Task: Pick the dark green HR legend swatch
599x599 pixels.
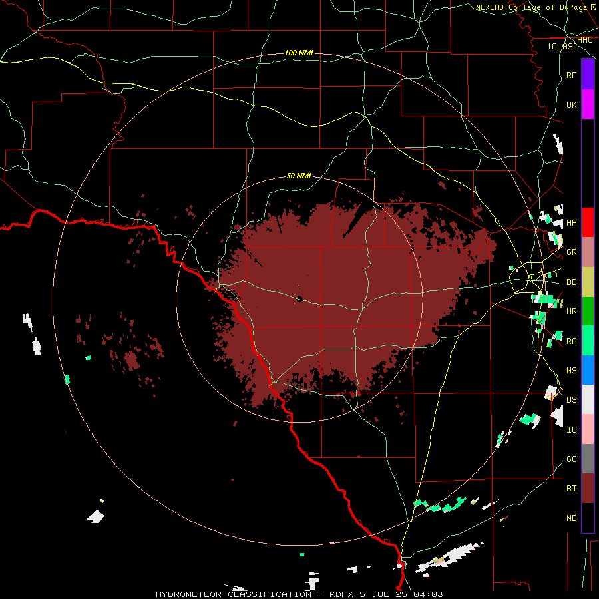Action: [x=588, y=311]
